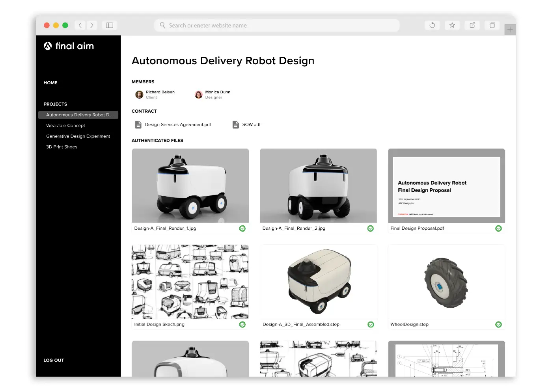Click Richard Belson's avatar
Screen dimensions: 552x392
(x=139, y=95)
